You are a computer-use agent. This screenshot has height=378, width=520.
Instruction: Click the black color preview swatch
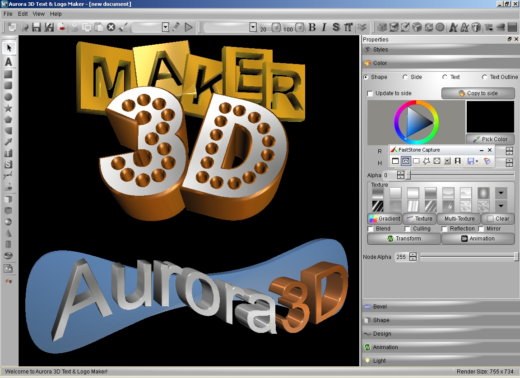click(490, 117)
